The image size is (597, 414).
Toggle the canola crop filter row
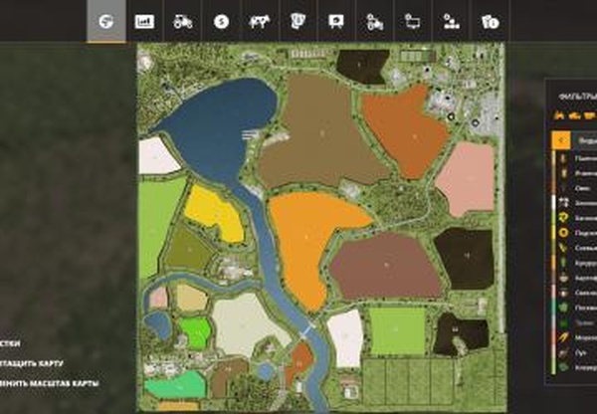point(575,218)
